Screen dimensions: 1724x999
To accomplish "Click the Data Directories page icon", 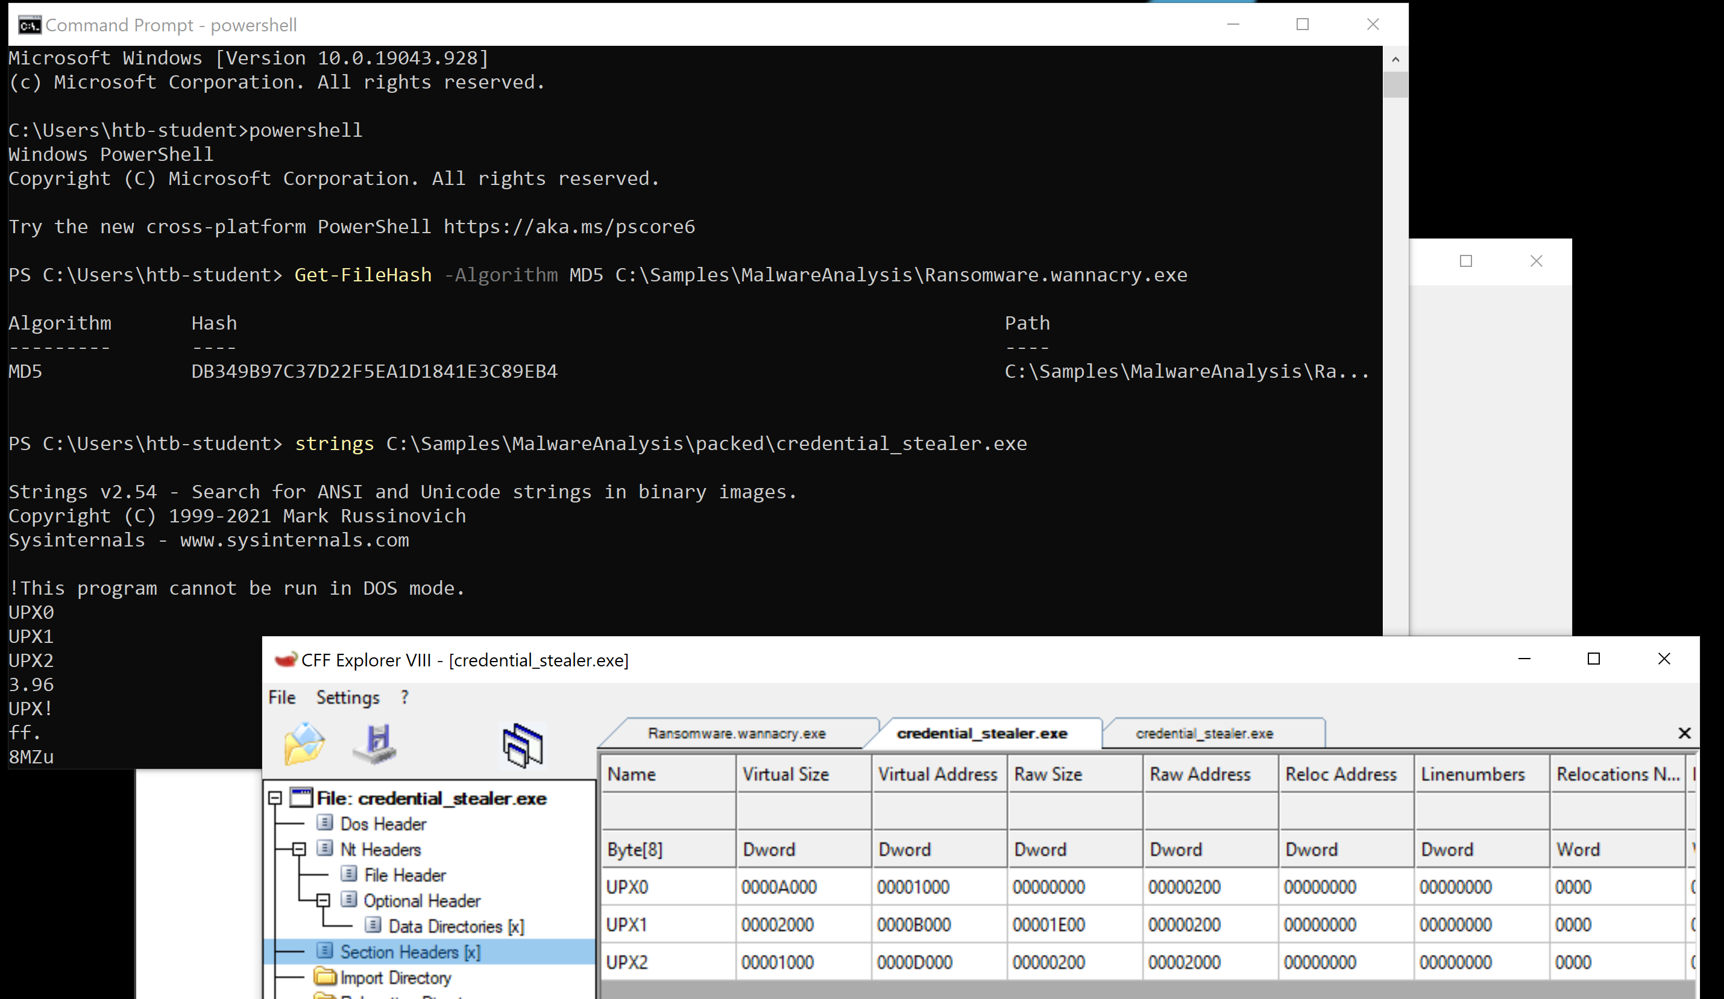I will (x=373, y=925).
